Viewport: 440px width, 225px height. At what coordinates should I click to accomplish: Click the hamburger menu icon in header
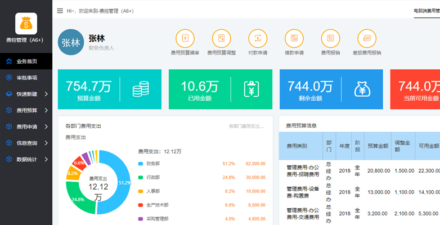coord(60,11)
